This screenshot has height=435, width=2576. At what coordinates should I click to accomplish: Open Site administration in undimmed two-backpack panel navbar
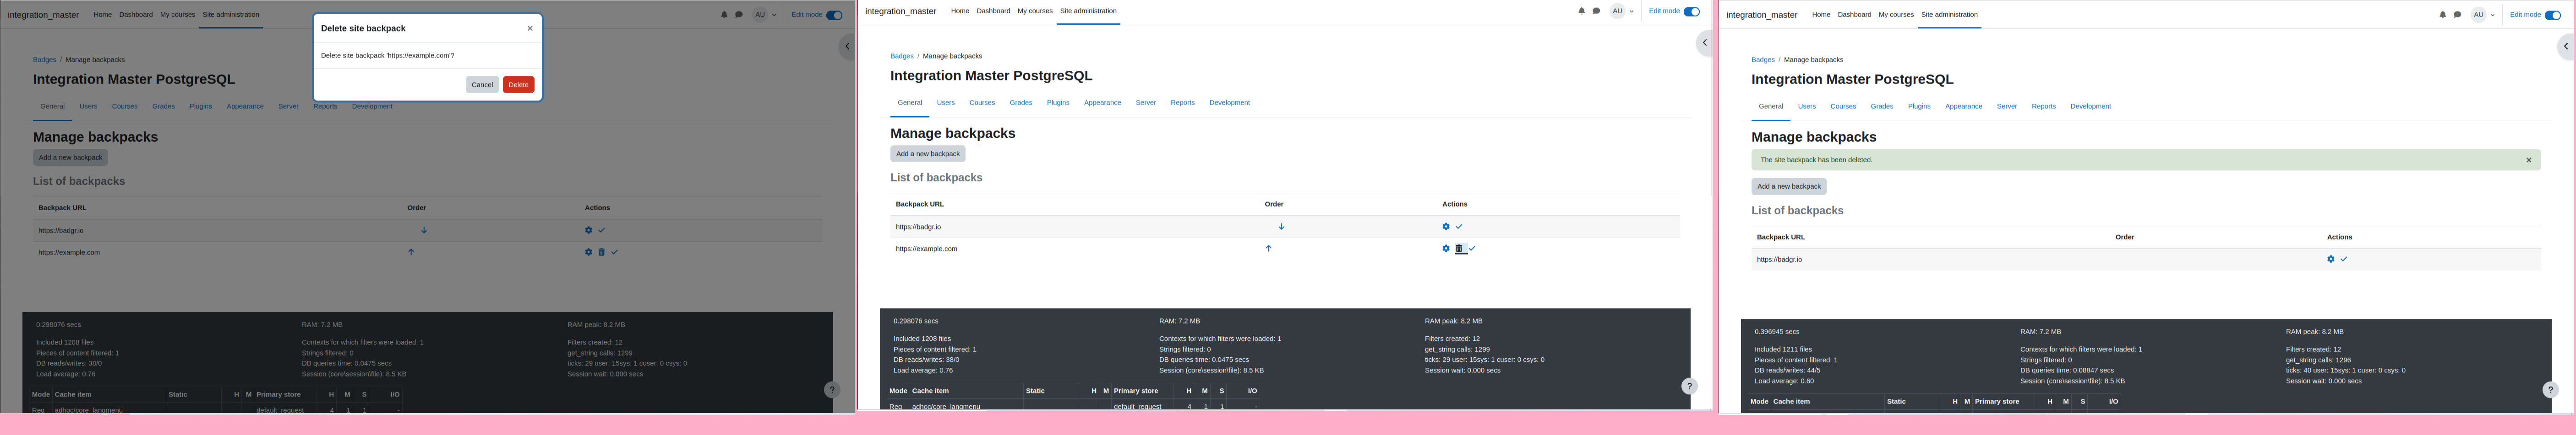tap(1088, 11)
